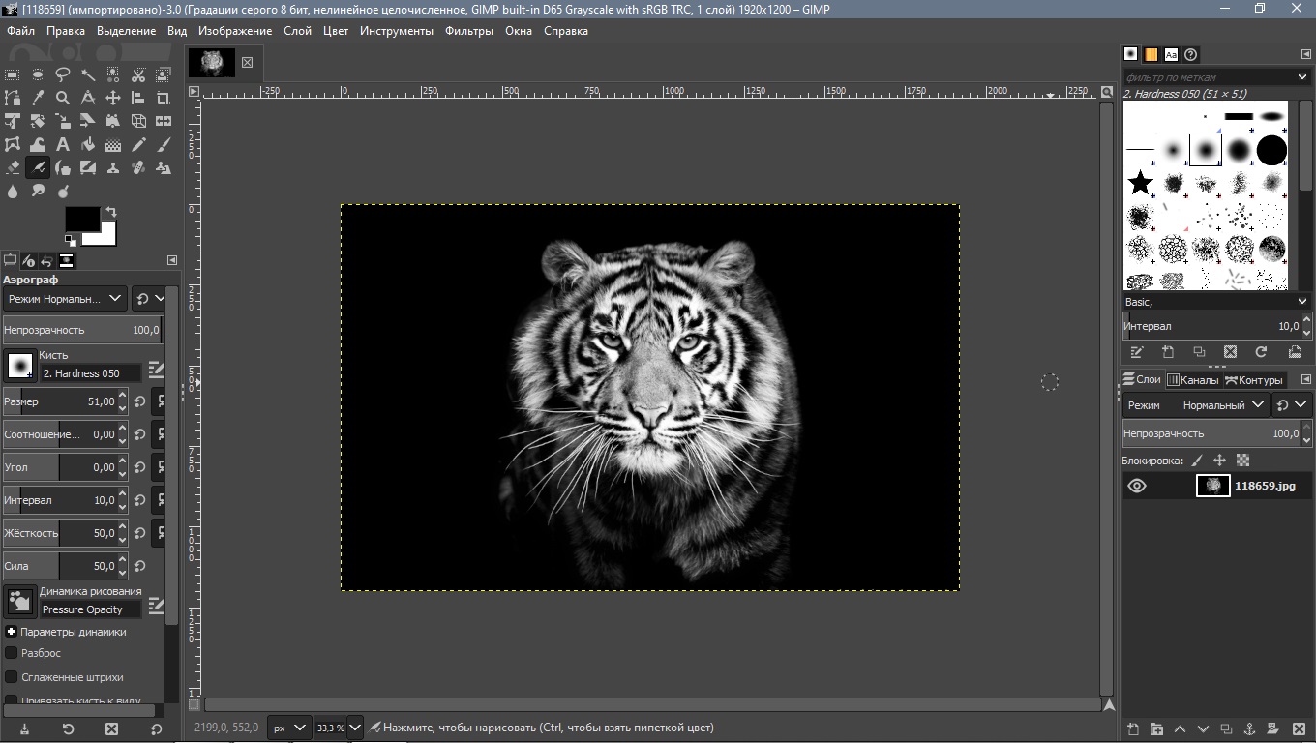Image resolution: width=1316 pixels, height=743 pixels.
Task: Select the Text tool in toolbox
Action: click(x=63, y=145)
